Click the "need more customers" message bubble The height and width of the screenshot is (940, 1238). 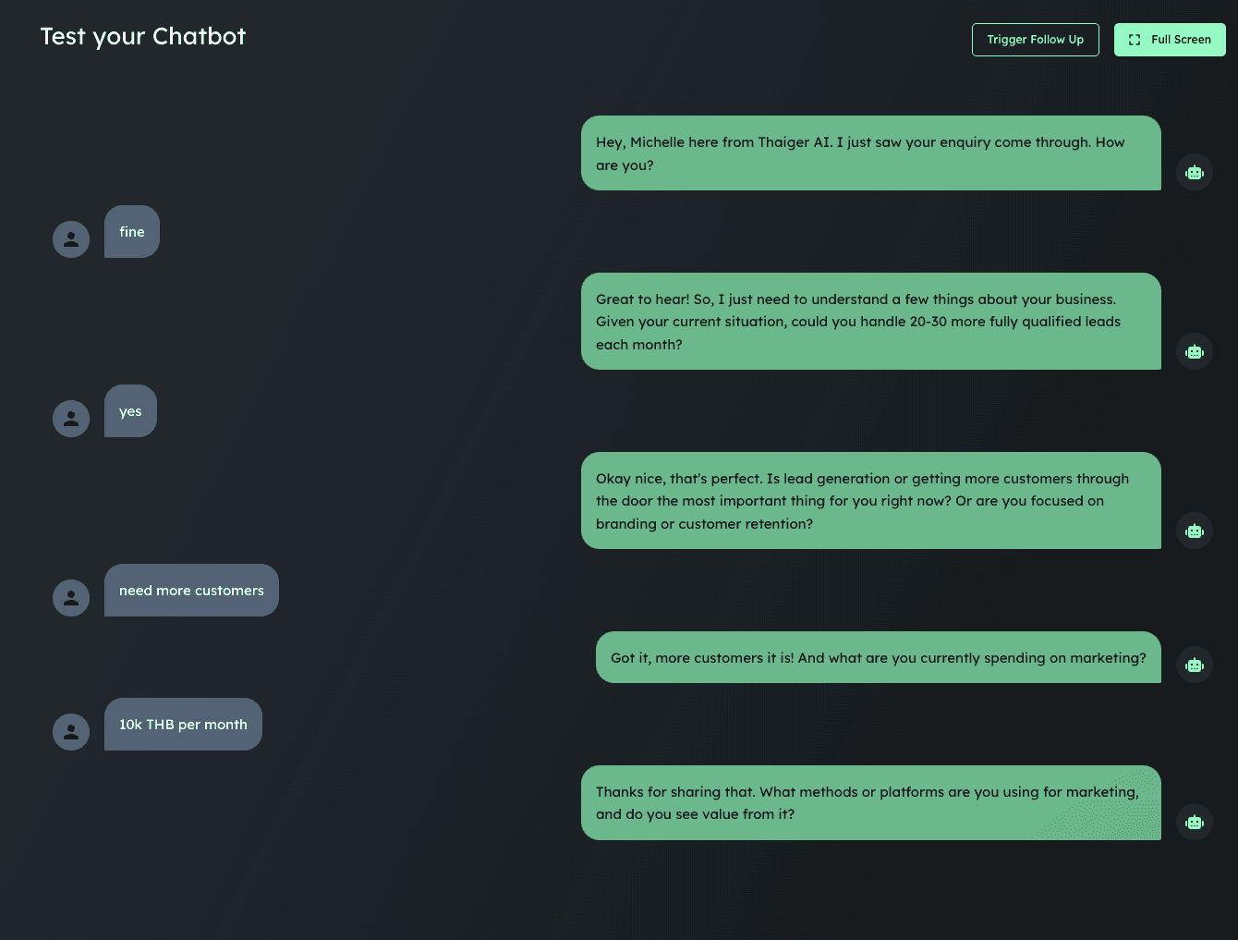click(x=191, y=590)
